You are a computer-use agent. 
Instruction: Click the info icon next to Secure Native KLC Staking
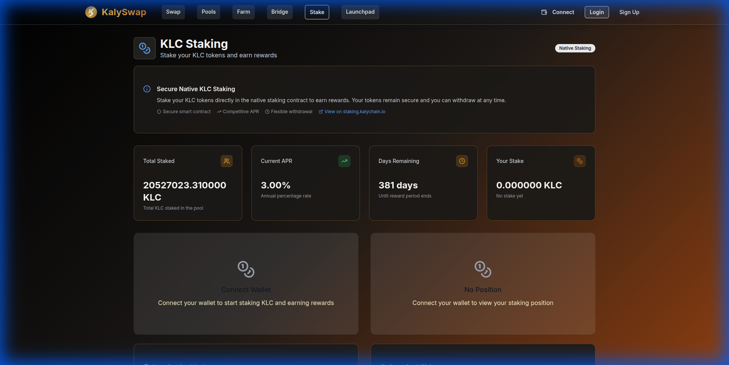tap(147, 89)
